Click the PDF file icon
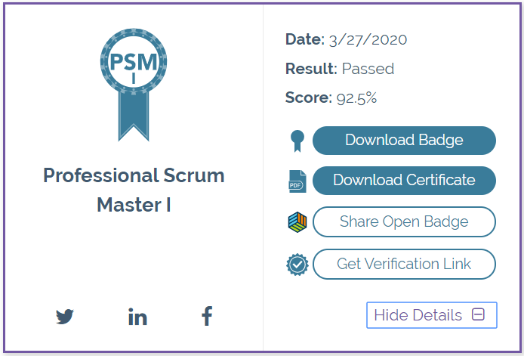524x356 pixels. point(297,181)
